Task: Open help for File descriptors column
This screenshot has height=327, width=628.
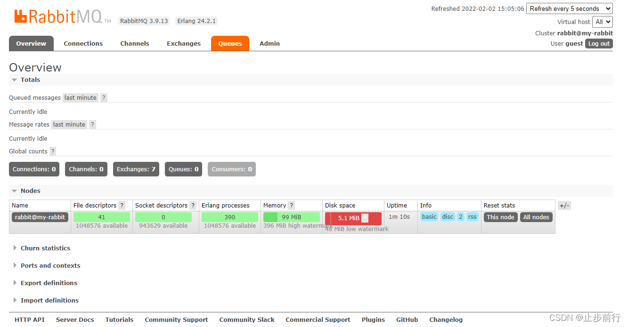Action: tap(122, 205)
